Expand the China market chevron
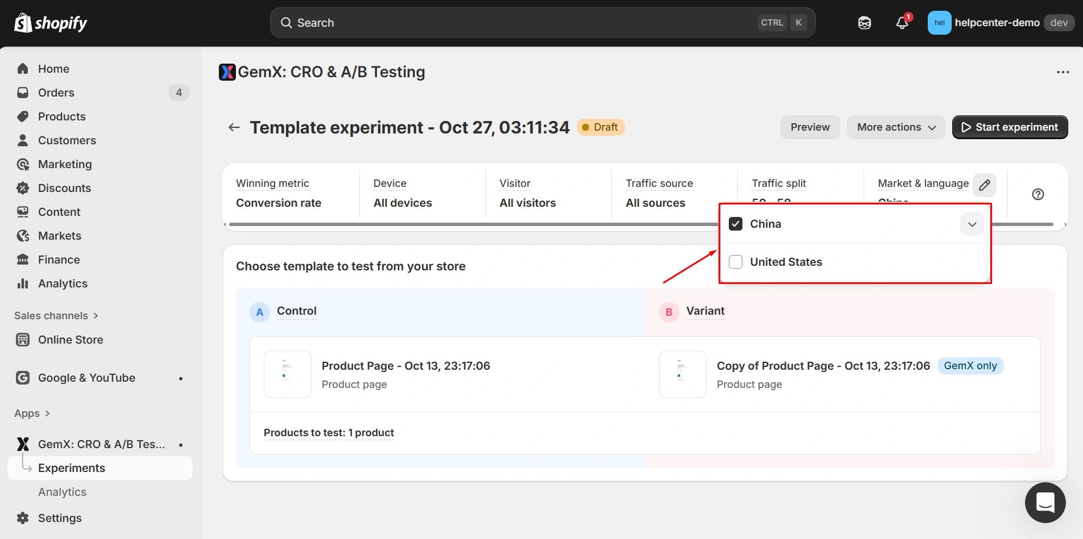 point(972,224)
